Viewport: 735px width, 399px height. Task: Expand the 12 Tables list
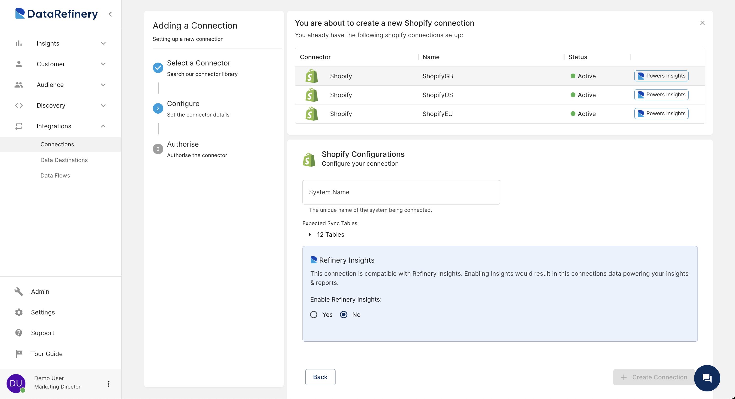310,234
